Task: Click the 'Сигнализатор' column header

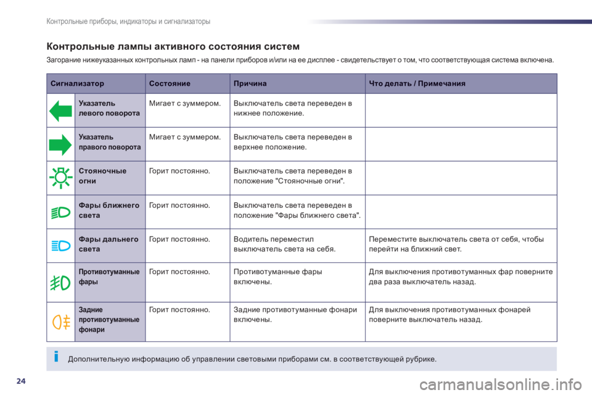Action: click(77, 83)
